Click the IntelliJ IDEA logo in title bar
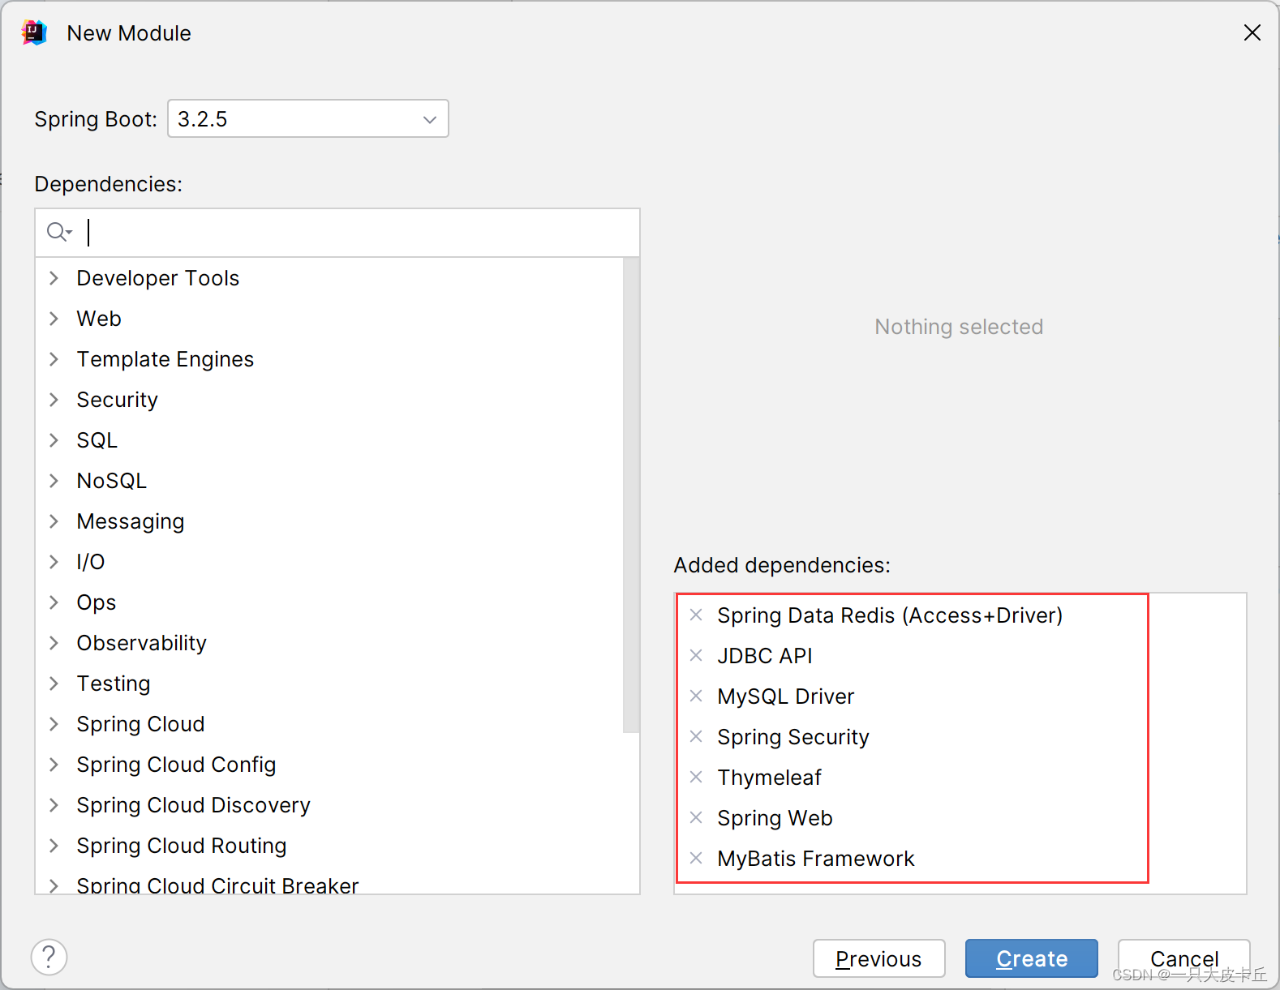Screen dimensions: 1280x990 tap(34, 32)
